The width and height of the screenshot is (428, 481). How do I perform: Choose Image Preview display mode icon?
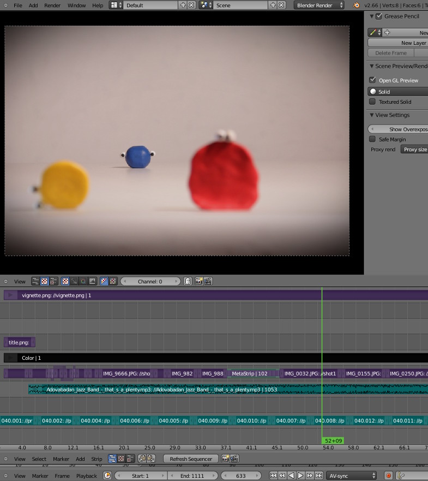coord(65,281)
